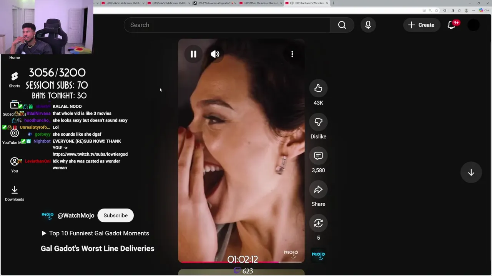The height and width of the screenshot is (276, 492).
Task: Bookmark this page with star icon
Action: pos(436,10)
